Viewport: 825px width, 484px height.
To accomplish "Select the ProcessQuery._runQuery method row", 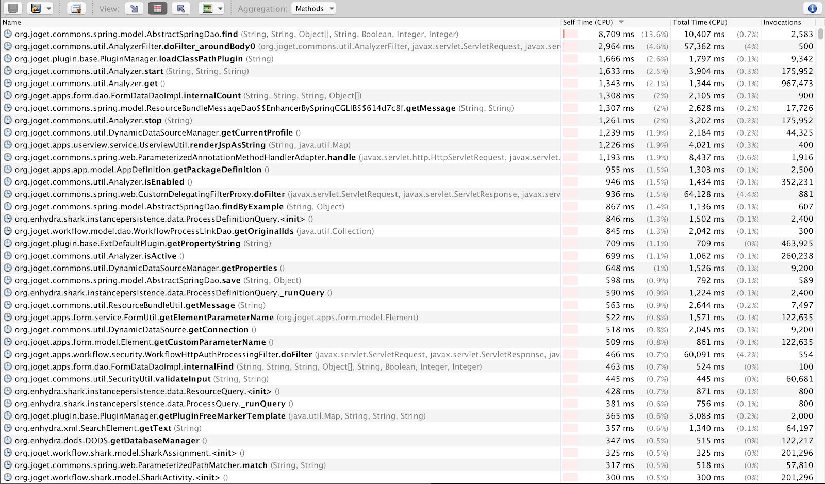I will tap(408, 404).
